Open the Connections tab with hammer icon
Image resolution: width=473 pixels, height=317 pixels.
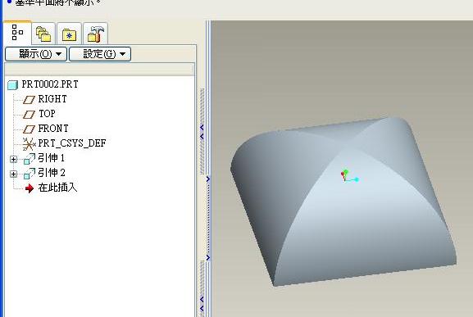(x=96, y=34)
